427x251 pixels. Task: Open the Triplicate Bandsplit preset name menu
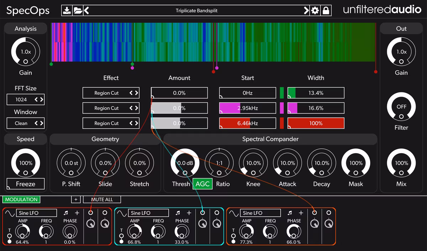197,10
